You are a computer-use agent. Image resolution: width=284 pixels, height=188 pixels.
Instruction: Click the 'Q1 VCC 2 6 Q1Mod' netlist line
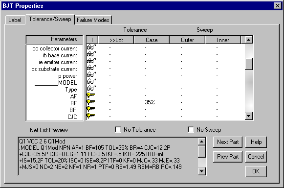click(x=42, y=141)
